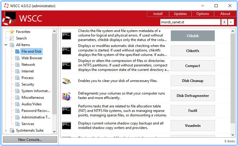
Task: Open the About tab
Action: click(225, 14)
